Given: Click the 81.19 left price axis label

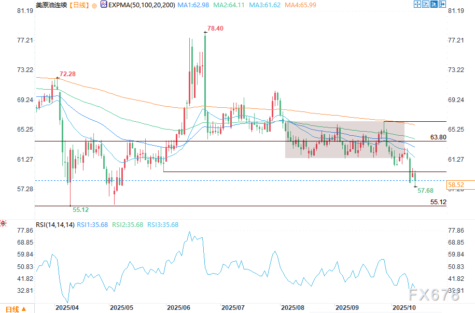Looking at the screenshot, I should (25, 10).
